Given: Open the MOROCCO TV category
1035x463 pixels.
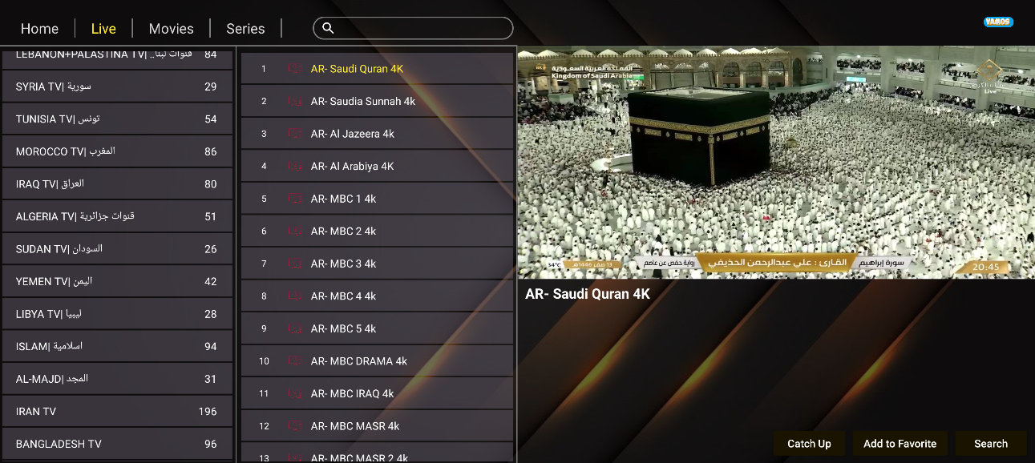Looking at the screenshot, I should click(x=116, y=151).
